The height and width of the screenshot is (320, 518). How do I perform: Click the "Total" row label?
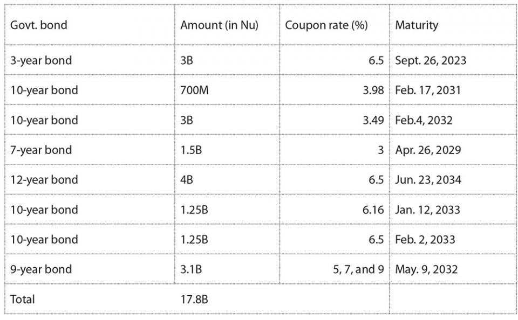(23, 299)
